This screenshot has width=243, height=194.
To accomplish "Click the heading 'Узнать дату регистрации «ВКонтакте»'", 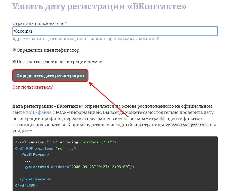I will pos(99,6).
